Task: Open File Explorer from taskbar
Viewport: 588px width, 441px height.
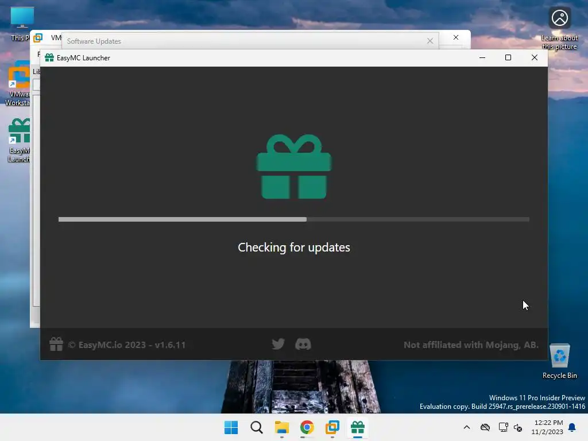Action: [x=281, y=427]
